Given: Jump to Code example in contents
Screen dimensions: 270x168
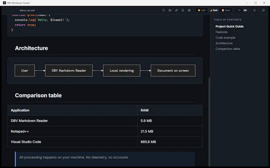Looking at the screenshot, I should click(x=225, y=38).
